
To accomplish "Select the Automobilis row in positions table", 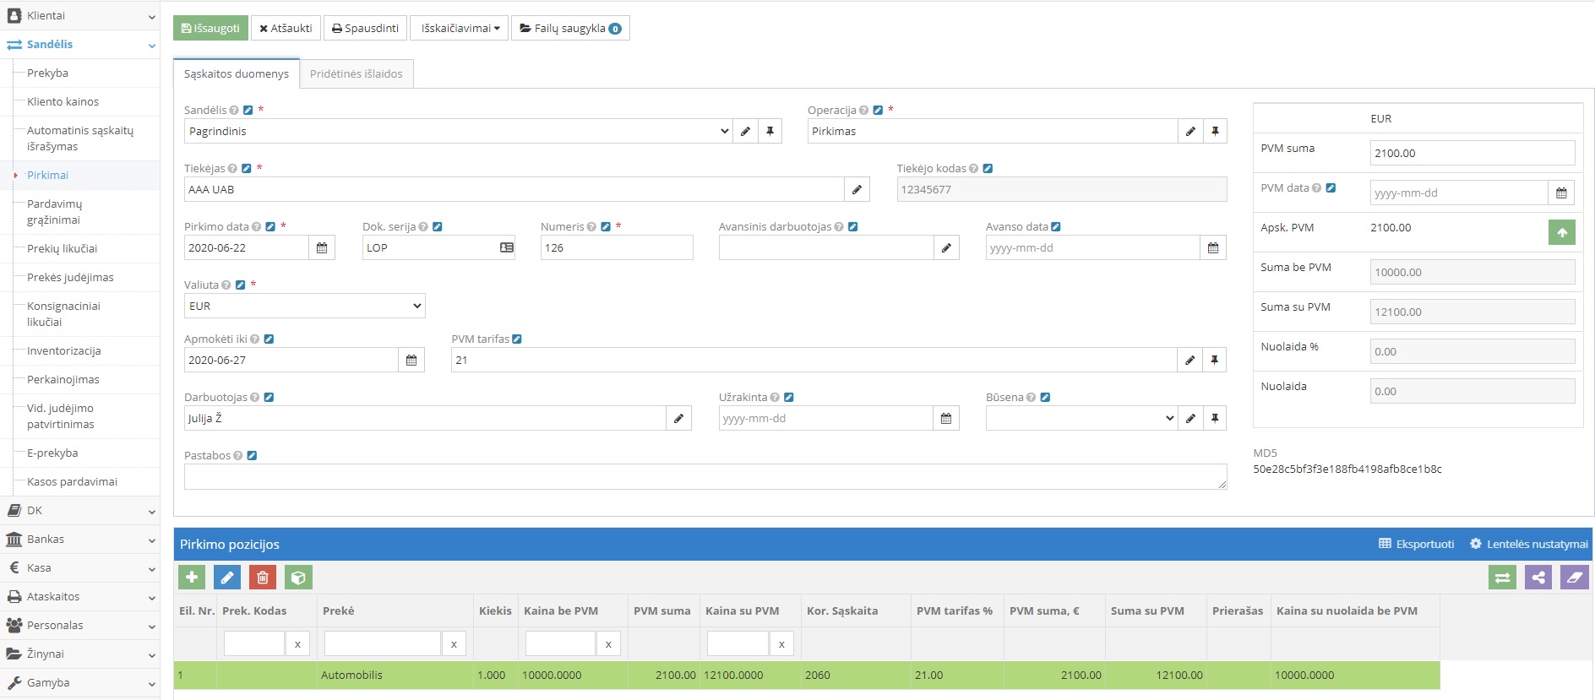I will (351, 676).
